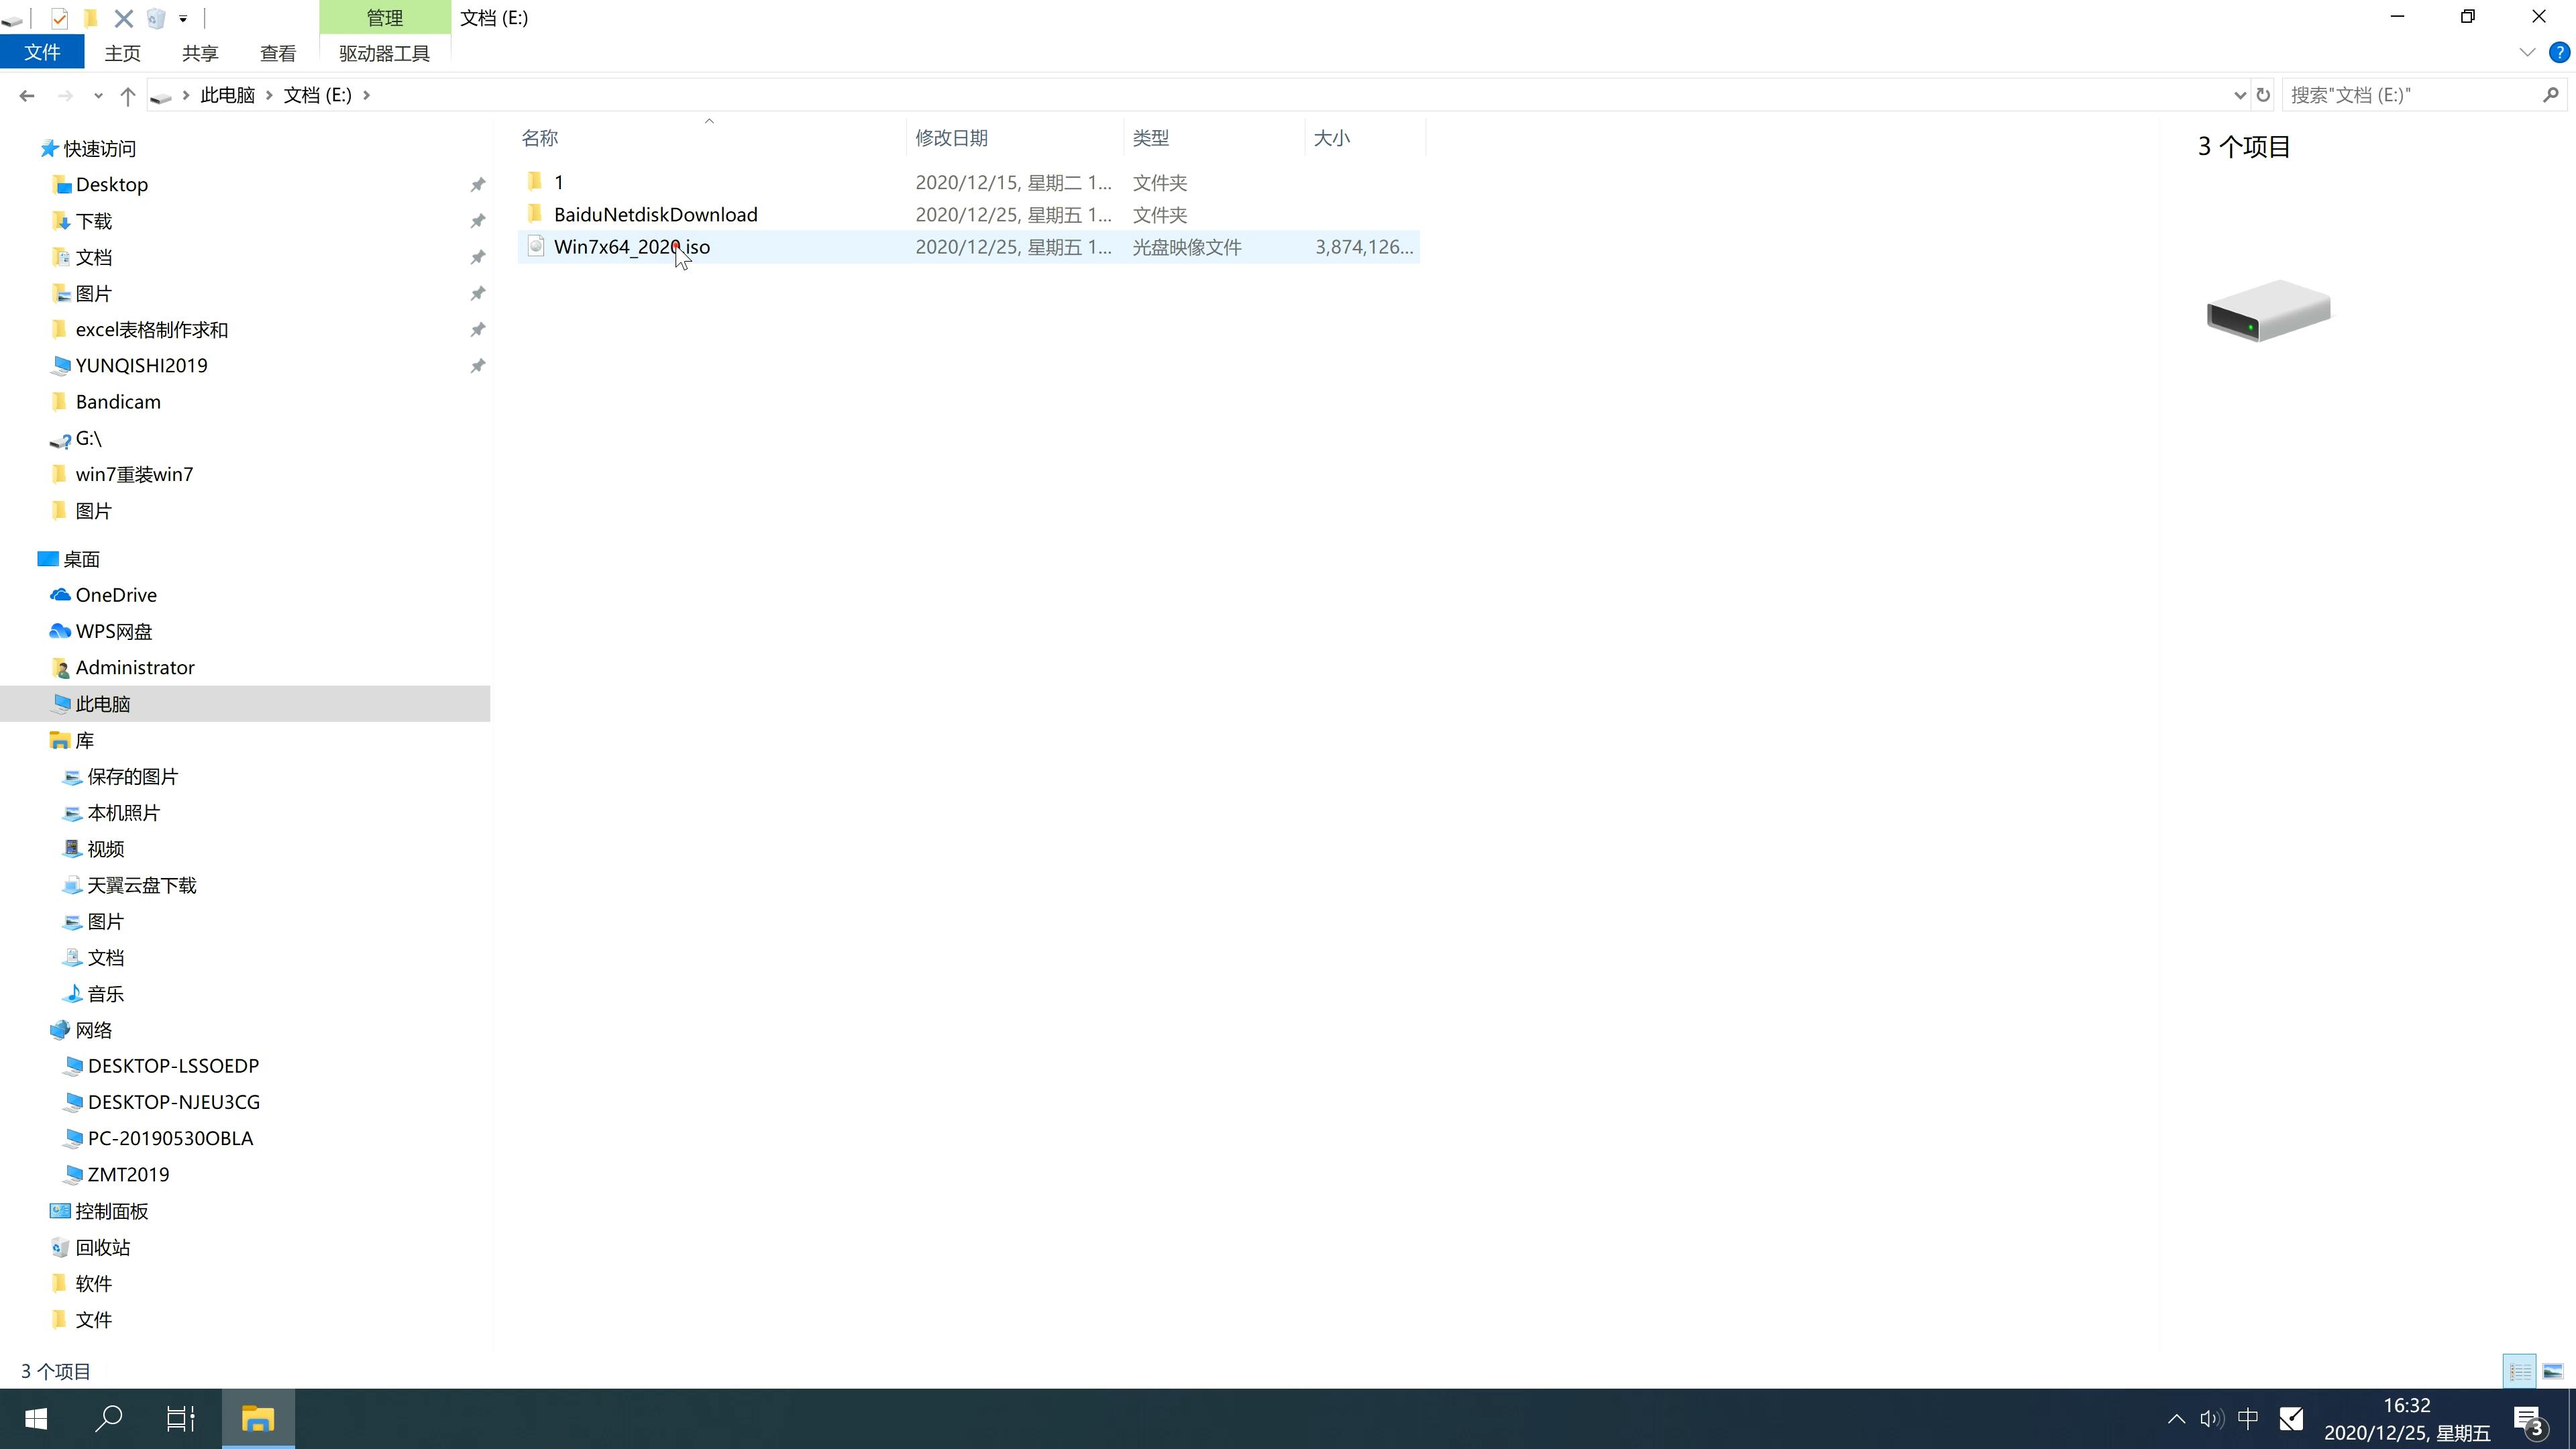
Task: Select the Win7x64_2020.iso file
Action: click(x=632, y=246)
